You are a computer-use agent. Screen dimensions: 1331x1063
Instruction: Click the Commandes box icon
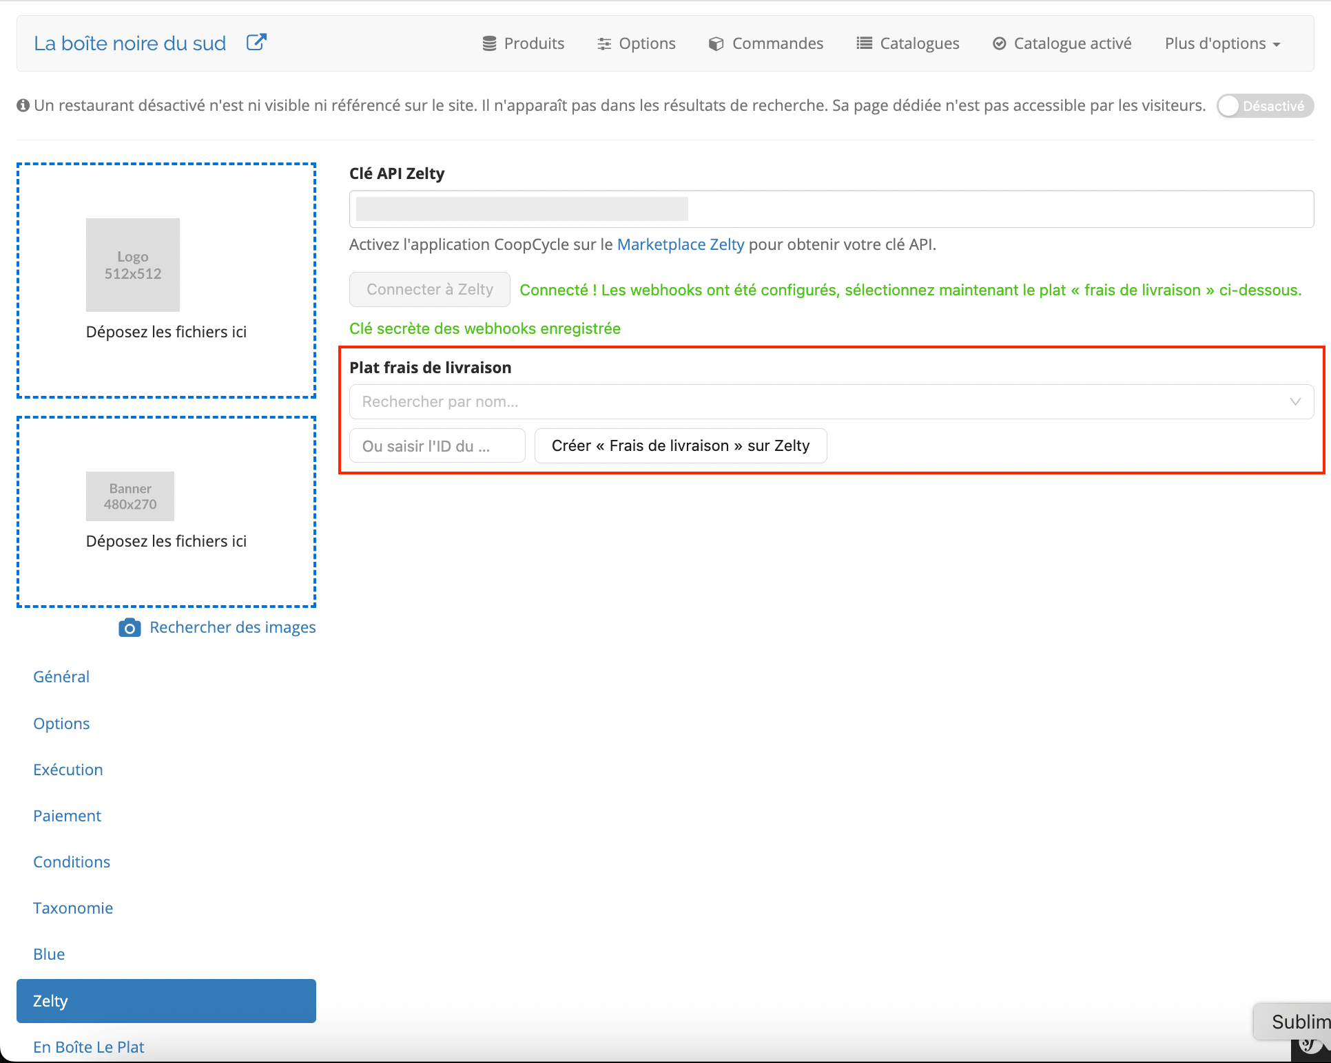(716, 43)
